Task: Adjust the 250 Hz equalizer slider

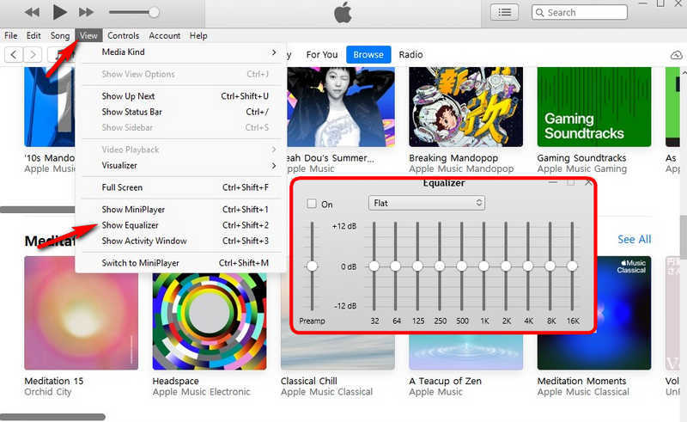Action: [440, 266]
